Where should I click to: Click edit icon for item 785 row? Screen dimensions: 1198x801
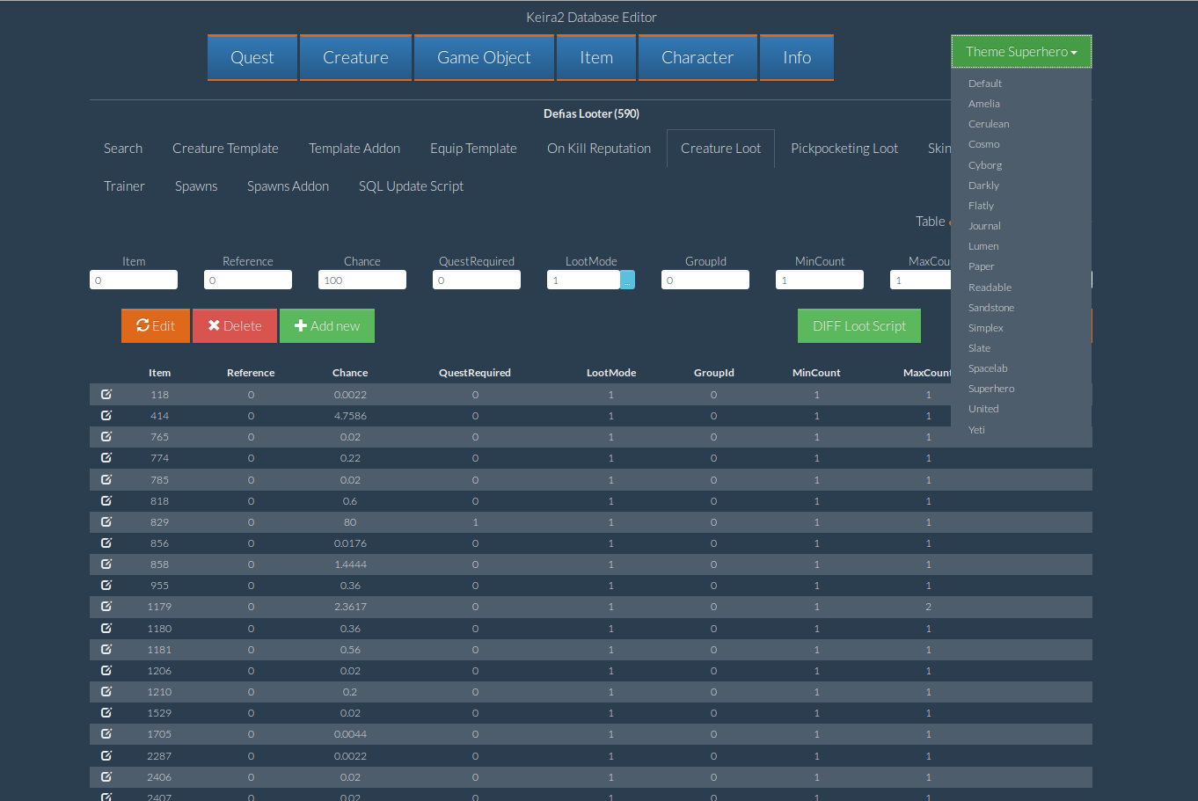click(x=106, y=479)
